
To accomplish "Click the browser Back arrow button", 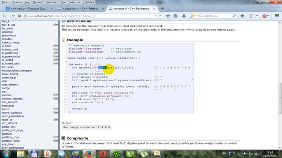I will (x=14, y=16).
